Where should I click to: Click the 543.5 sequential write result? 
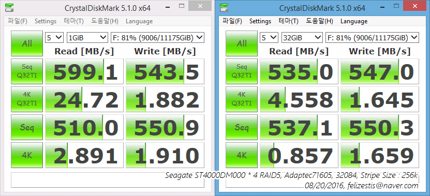165,71
